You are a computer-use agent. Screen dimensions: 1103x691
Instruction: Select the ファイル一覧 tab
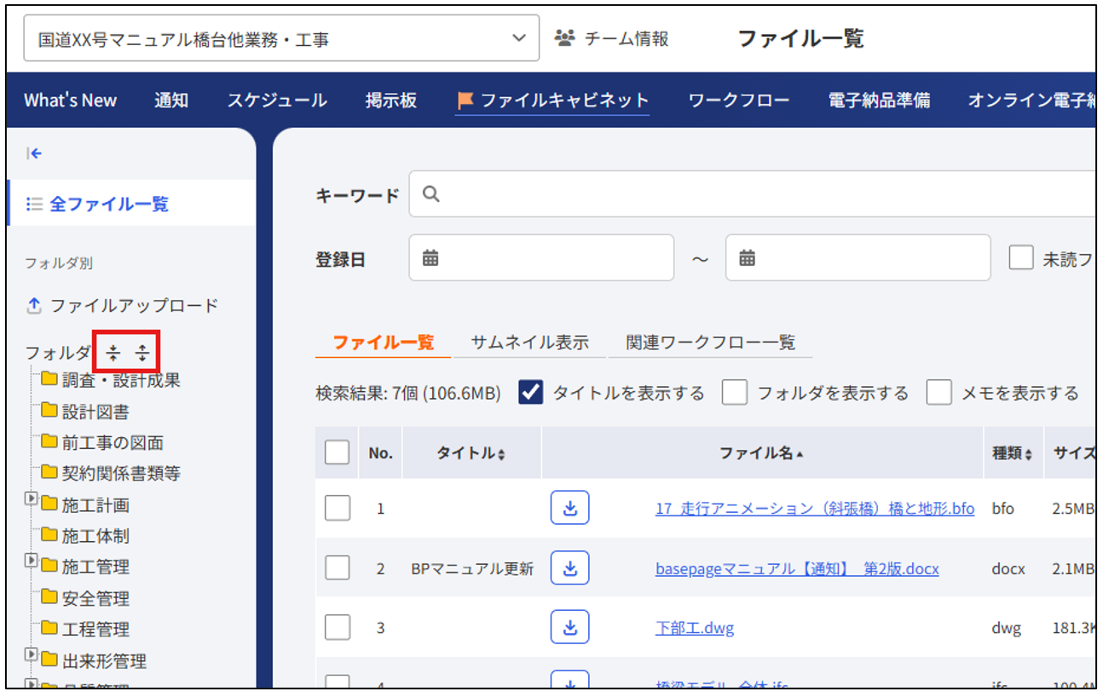pyautogui.click(x=384, y=343)
